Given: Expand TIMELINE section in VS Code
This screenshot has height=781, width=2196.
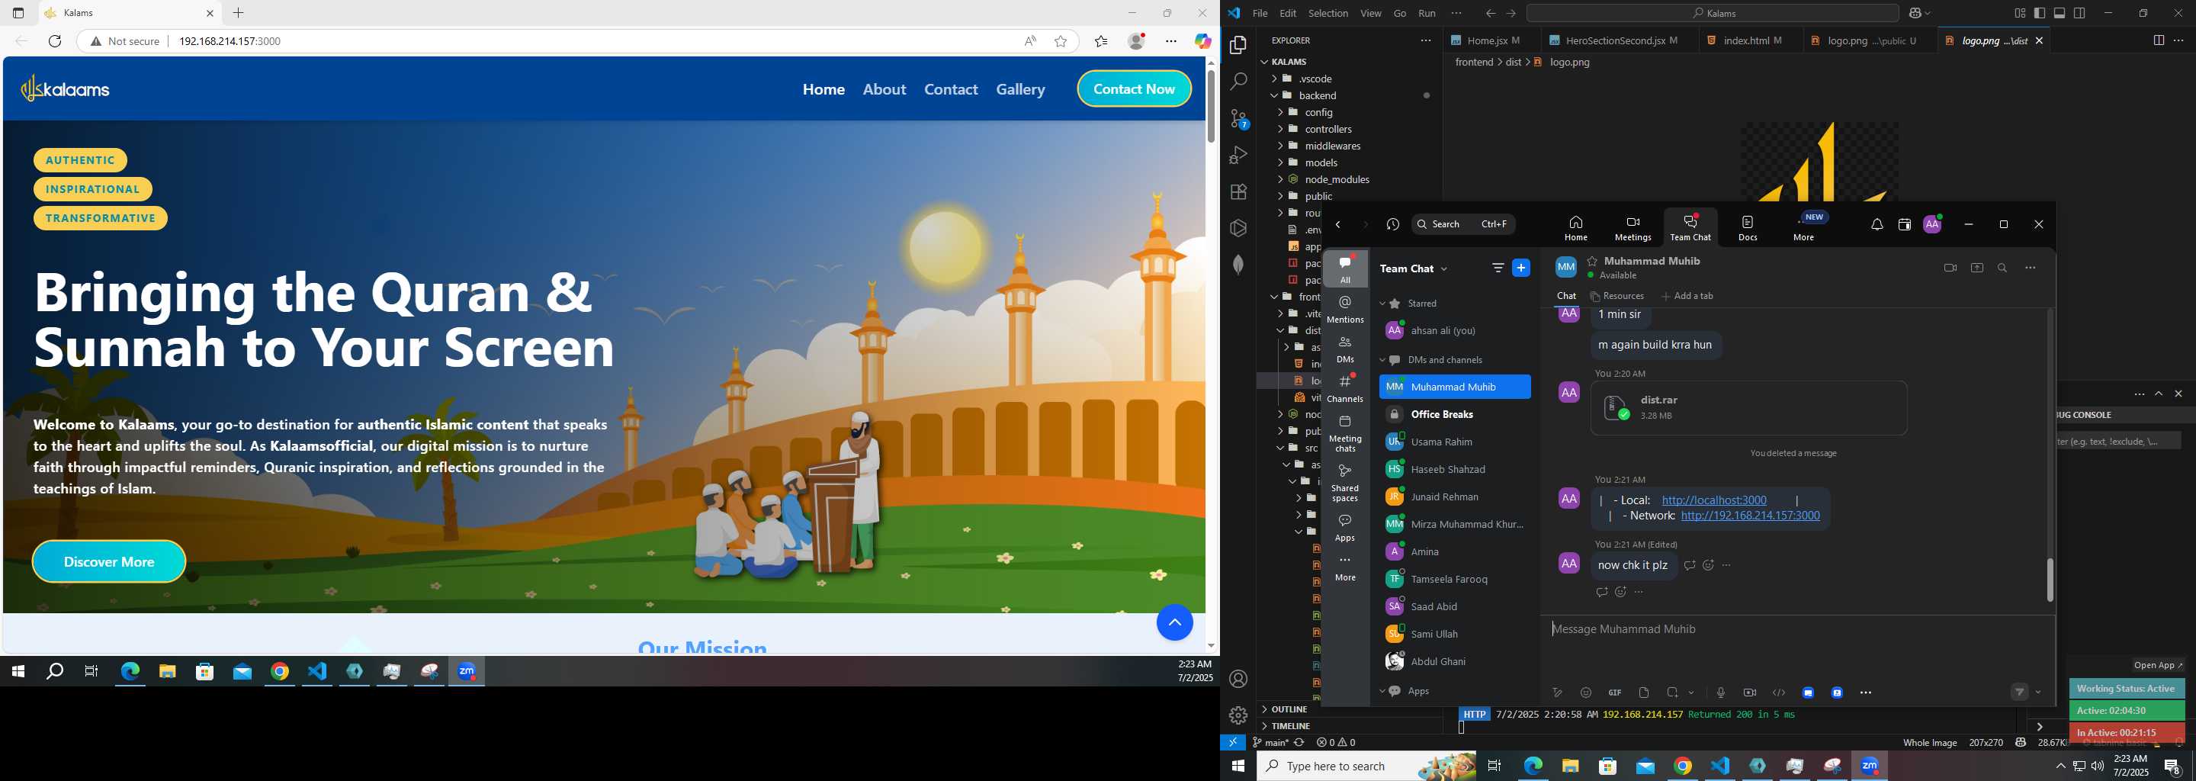Looking at the screenshot, I should pyautogui.click(x=1291, y=726).
